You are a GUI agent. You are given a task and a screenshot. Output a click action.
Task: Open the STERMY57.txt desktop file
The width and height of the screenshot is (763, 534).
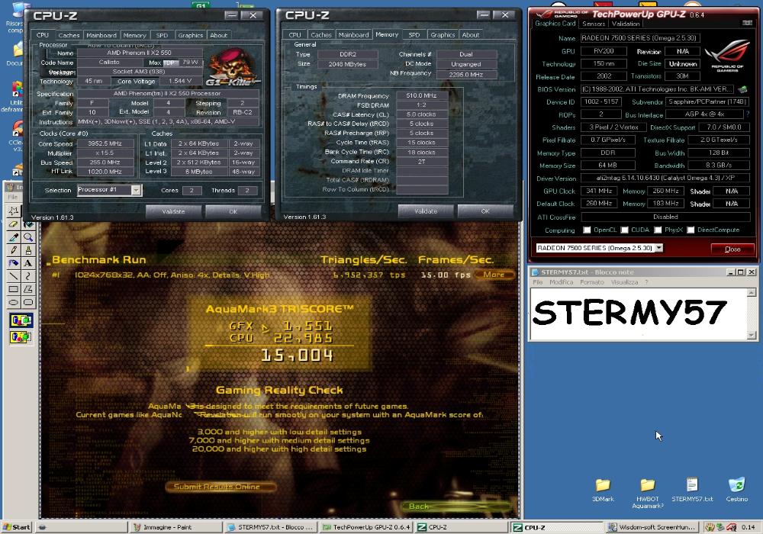(x=692, y=489)
